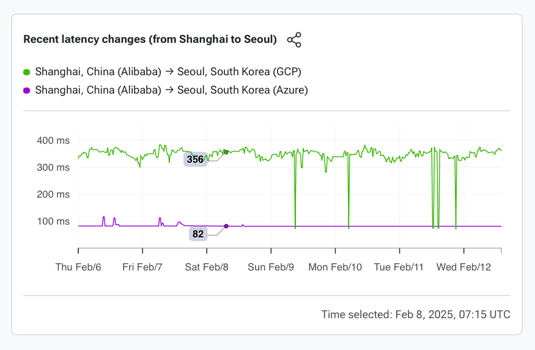The height and width of the screenshot is (350, 535).
Task: Click the Time selected timestamp text
Action: point(416,315)
